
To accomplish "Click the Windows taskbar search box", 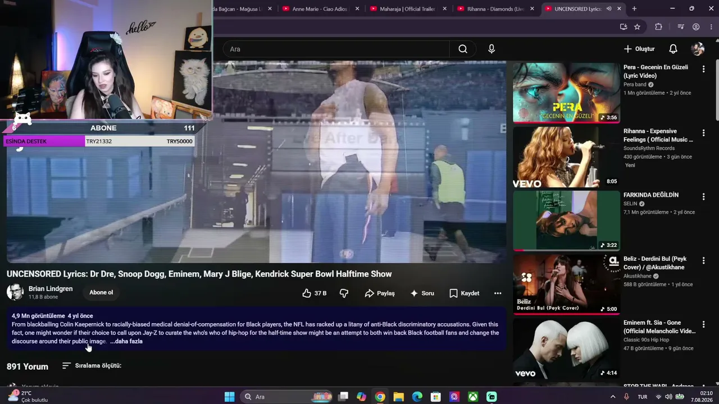I will click(286, 397).
